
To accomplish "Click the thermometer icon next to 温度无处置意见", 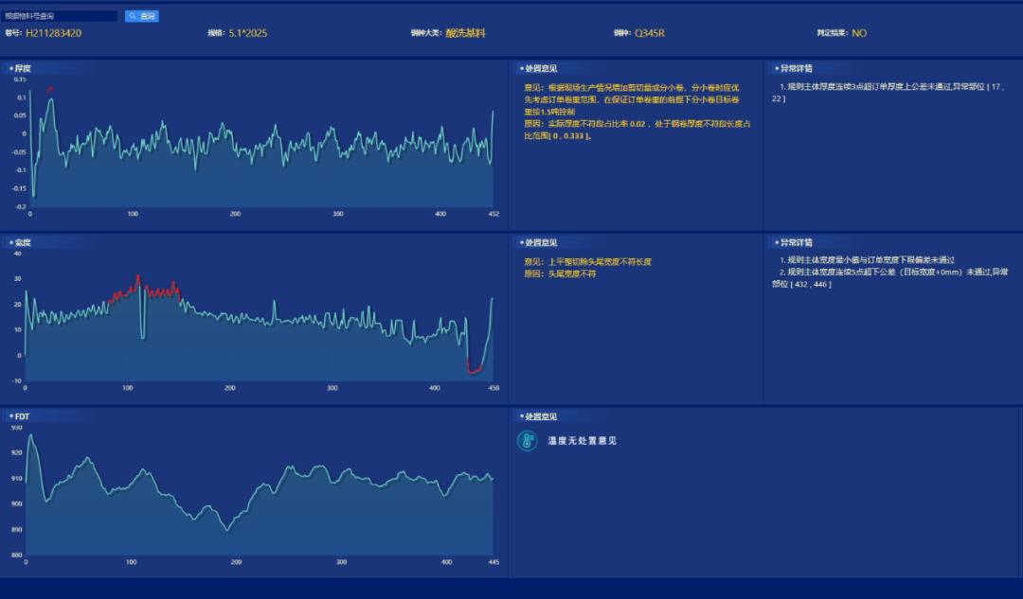I will pos(528,441).
